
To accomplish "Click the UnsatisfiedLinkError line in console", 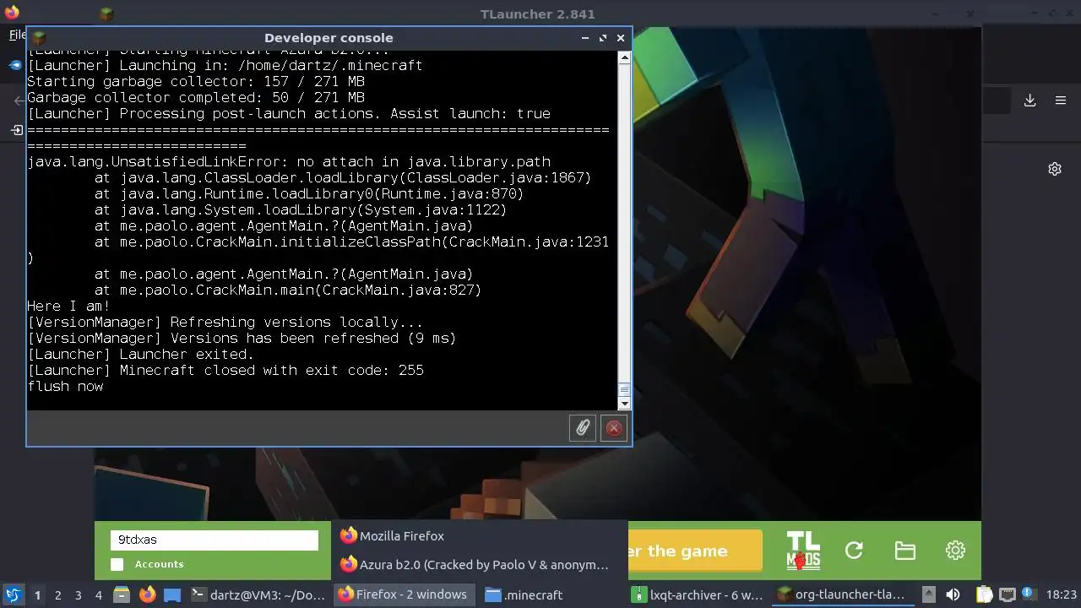I will [289, 161].
